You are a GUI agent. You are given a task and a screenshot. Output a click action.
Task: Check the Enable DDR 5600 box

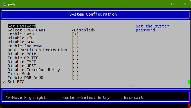click(x=75, y=78)
